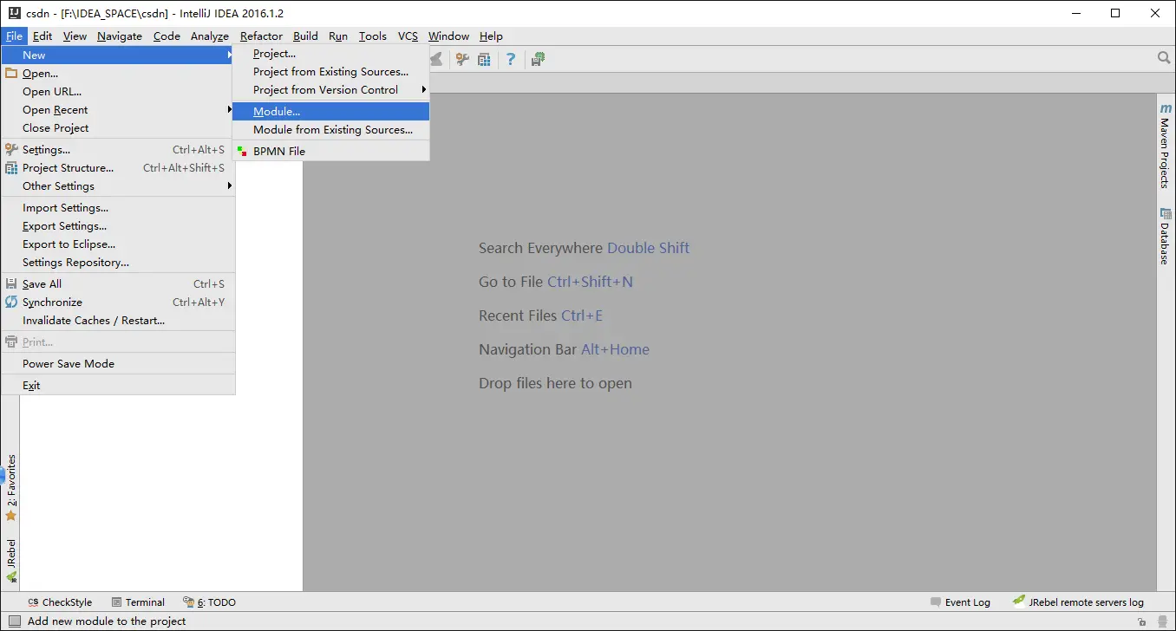The image size is (1176, 631).
Task: Select Project from Existing Sources...
Action: point(330,72)
